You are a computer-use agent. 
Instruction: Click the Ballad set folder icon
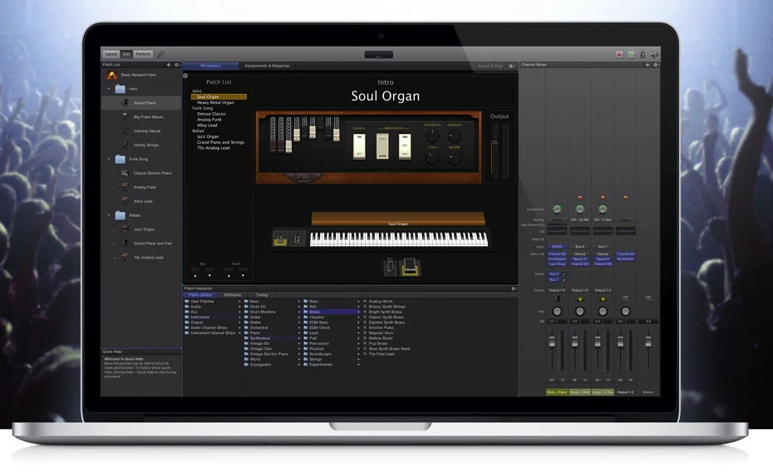point(121,215)
